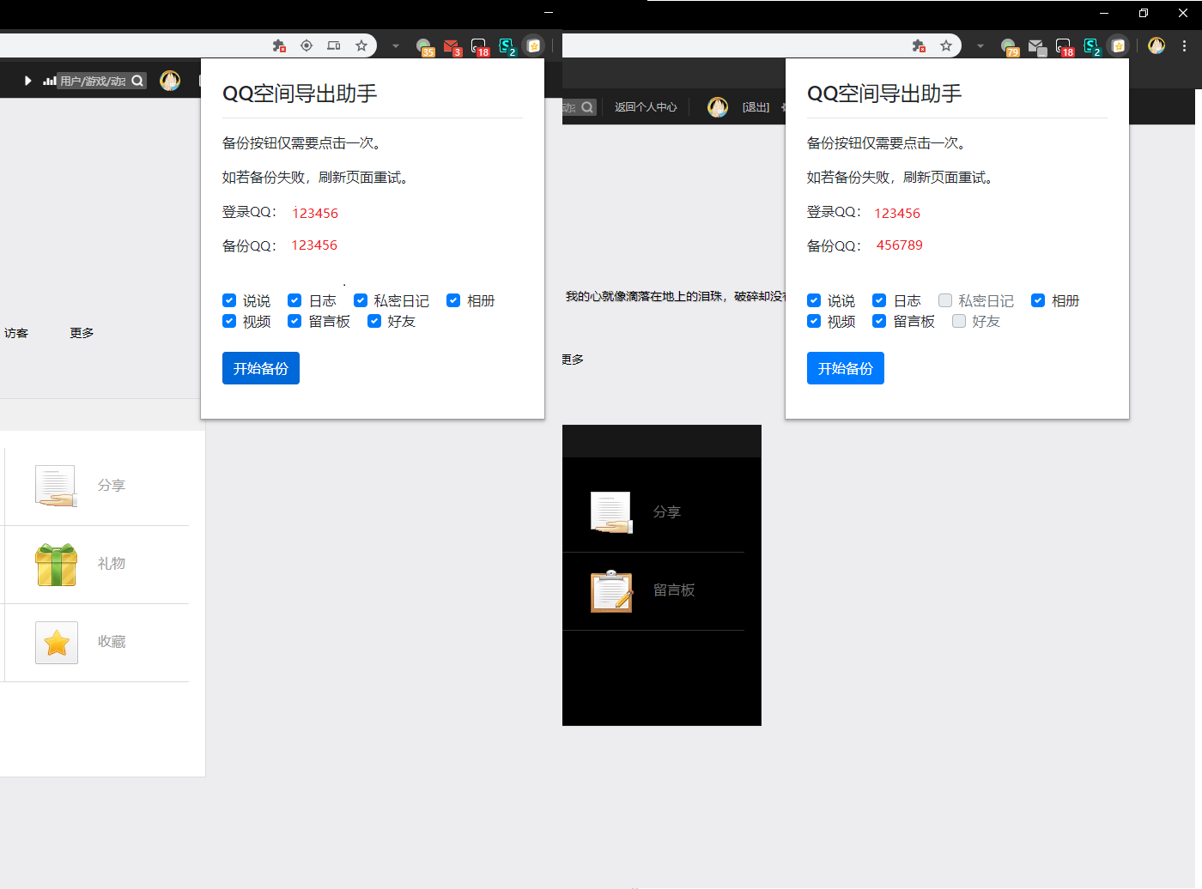Open Chrome profile avatar in right window toolbar
The height and width of the screenshot is (889, 1202).
pyautogui.click(x=1156, y=45)
